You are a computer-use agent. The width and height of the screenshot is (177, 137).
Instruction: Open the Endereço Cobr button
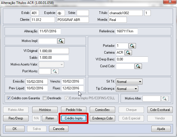pos(103,118)
